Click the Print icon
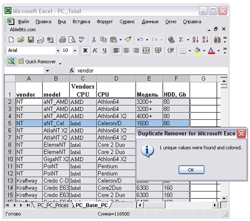The height and width of the screenshot is (221, 250). 62,39
